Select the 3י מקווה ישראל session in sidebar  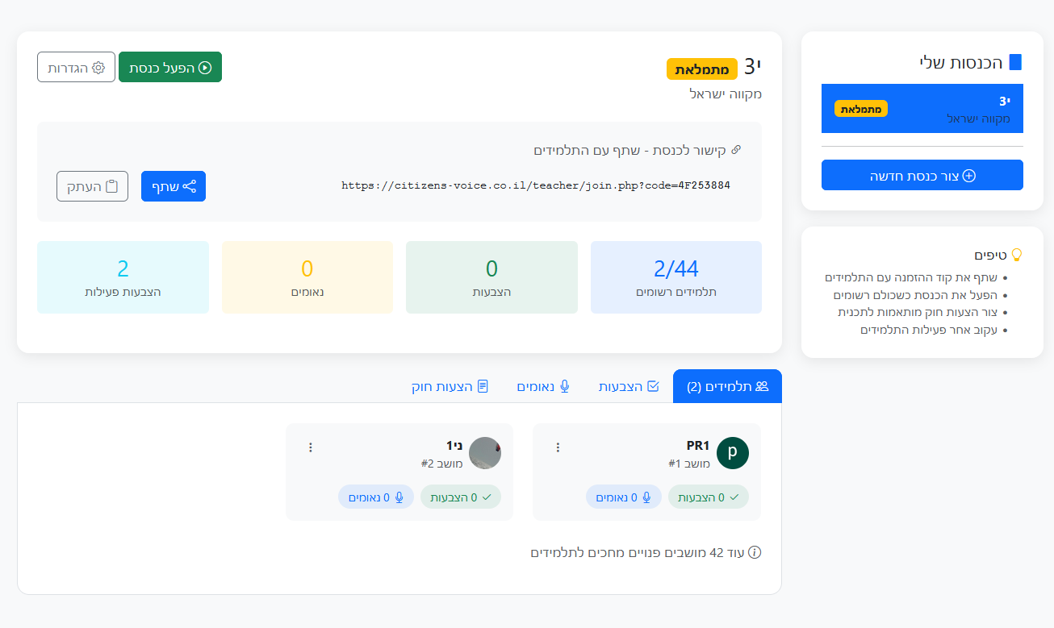tap(922, 108)
